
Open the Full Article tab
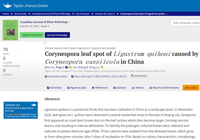pyautogui.click(x=54, y=88)
